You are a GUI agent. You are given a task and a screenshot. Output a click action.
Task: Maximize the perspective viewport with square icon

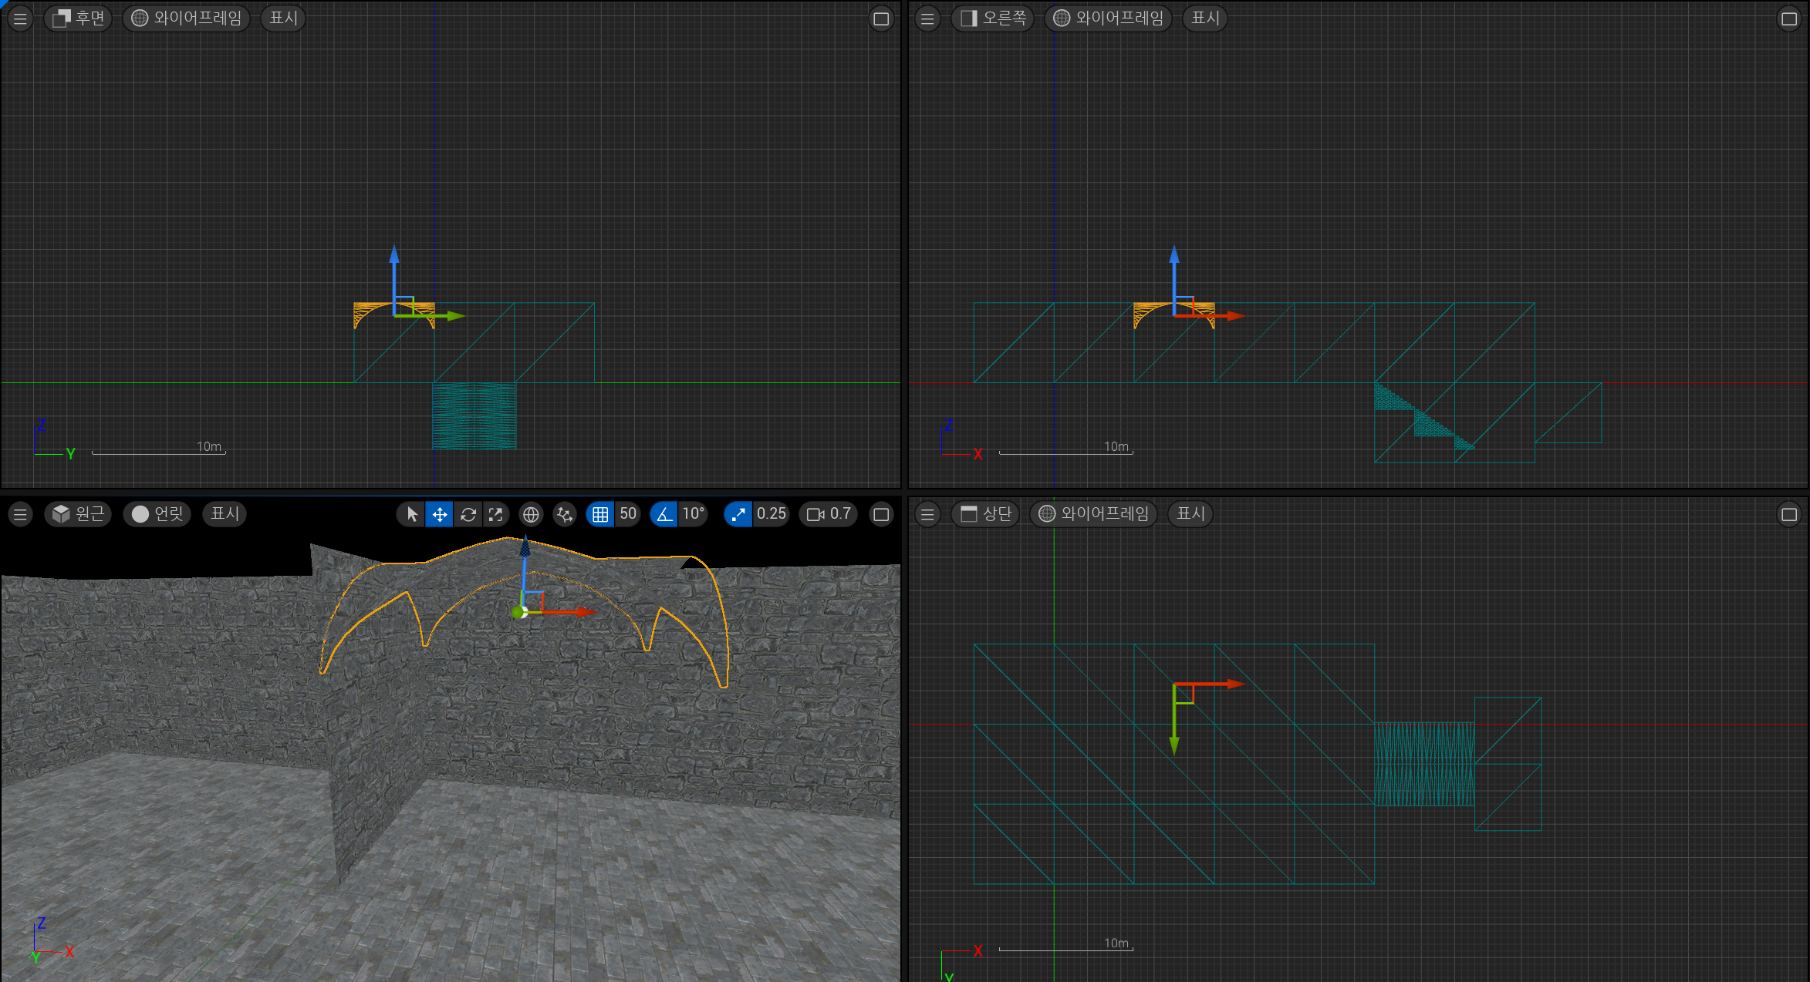click(881, 514)
